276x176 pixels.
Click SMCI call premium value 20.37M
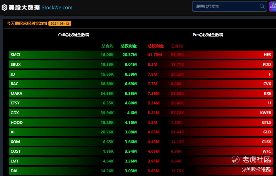point(130,55)
